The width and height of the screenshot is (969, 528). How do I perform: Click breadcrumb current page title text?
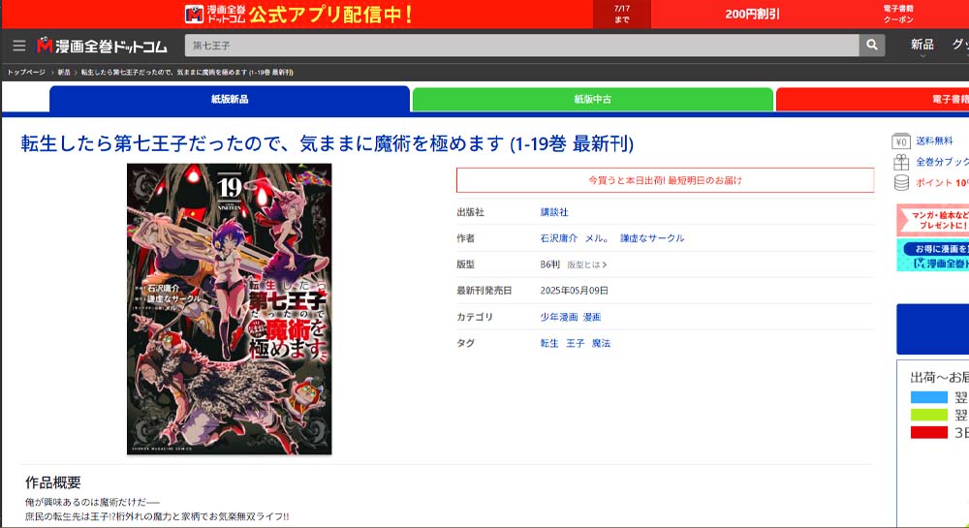[187, 73]
